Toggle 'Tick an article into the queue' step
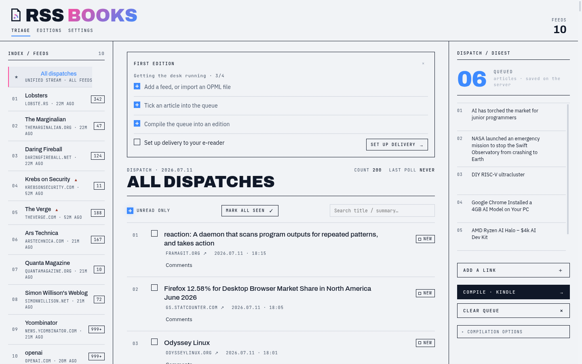 point(137,105)
